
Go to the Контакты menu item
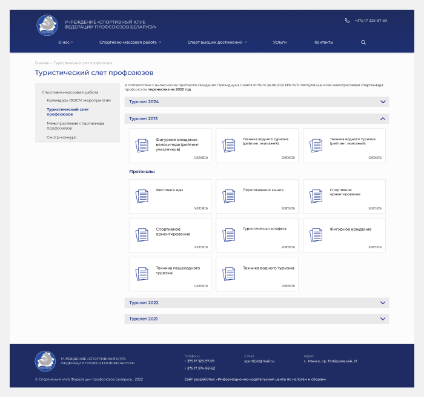click(323, 42)
